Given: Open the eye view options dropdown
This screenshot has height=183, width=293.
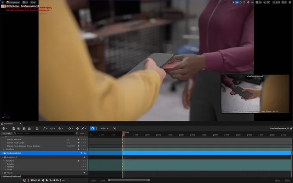Looking at the screenshot, I should (x=53, y=128).
